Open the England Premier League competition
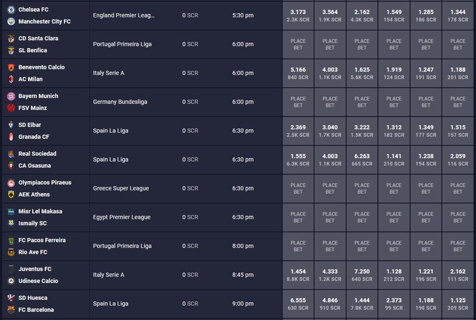 (x=124, y=15)
